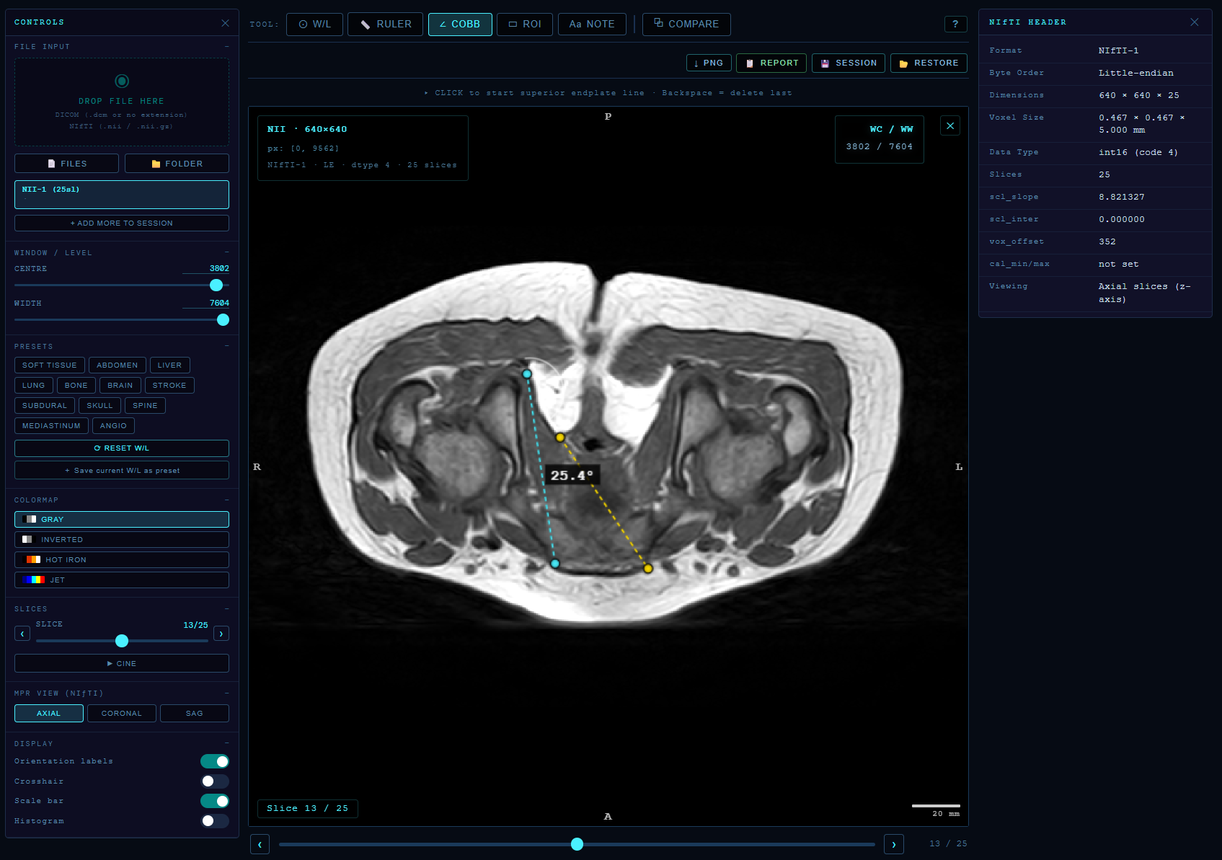Image resolution: width=1222 pixels, height=860 pixels.
Task: Click Add More To Session
Action: point(122,223)
